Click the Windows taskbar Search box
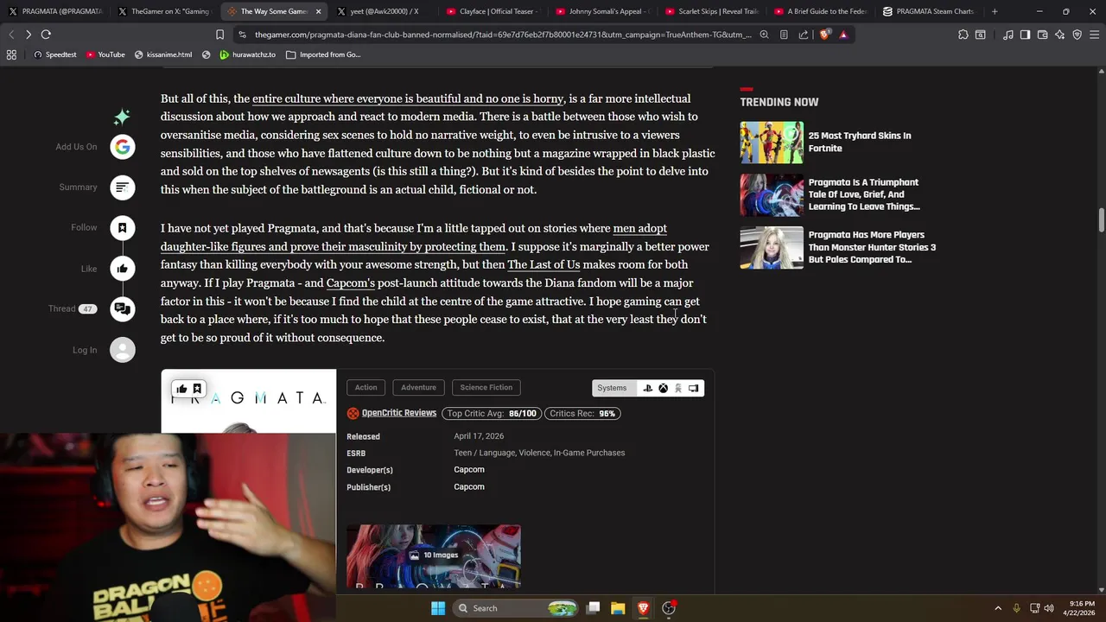1106x622 pixels. 517,608
